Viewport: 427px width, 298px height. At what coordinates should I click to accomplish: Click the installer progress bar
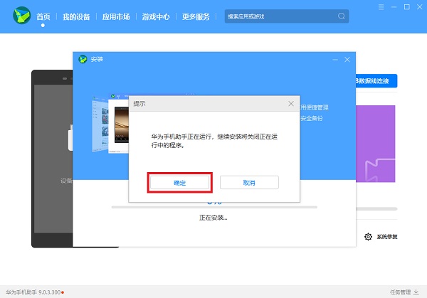tap(214, 208)
